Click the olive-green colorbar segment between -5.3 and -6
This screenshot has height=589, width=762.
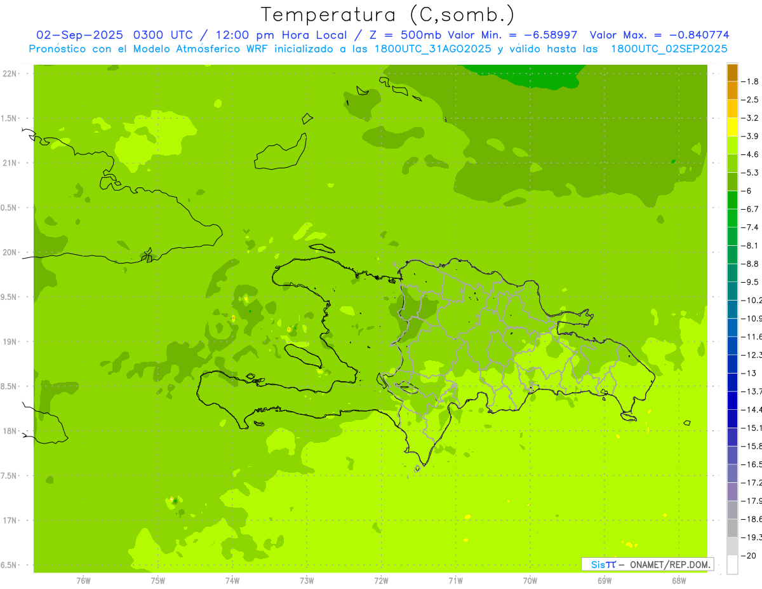732,182
